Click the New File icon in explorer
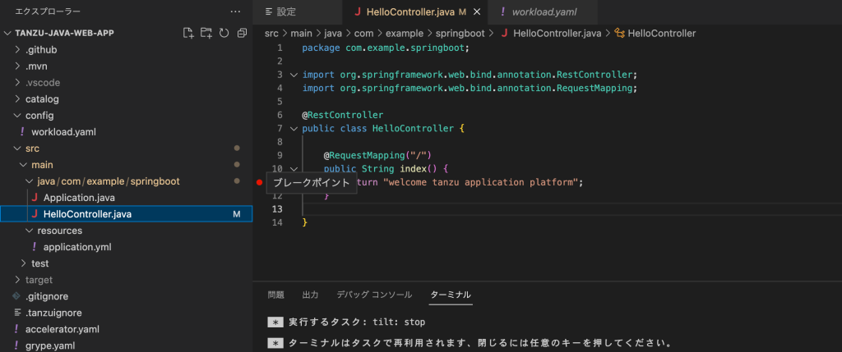 pyautogui.click(x=188, y=34)
